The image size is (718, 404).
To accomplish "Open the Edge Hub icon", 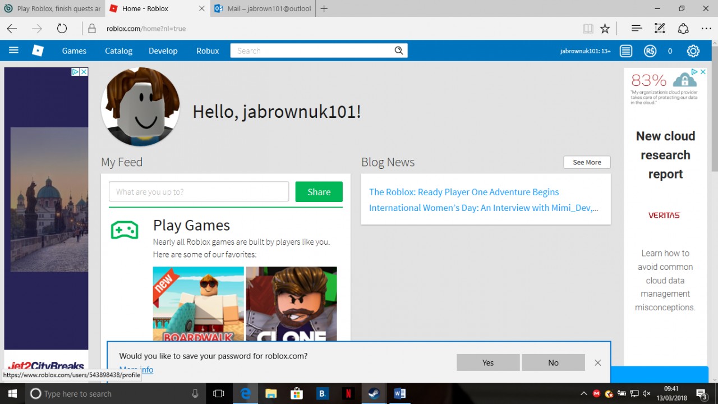I will [x=637, y=29].
